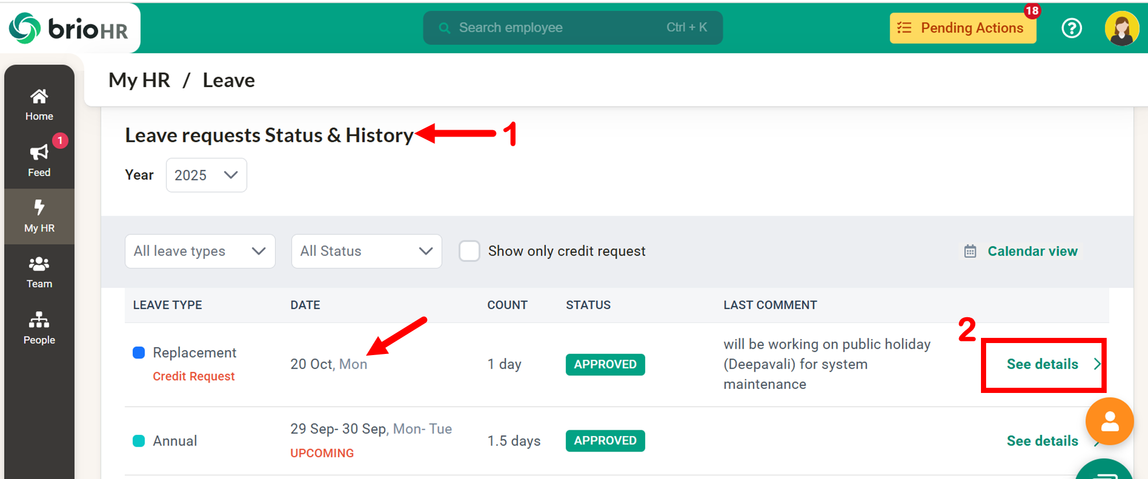Select the My HR lightning icon
1148x479 pixels.
(x=39, y=208)
